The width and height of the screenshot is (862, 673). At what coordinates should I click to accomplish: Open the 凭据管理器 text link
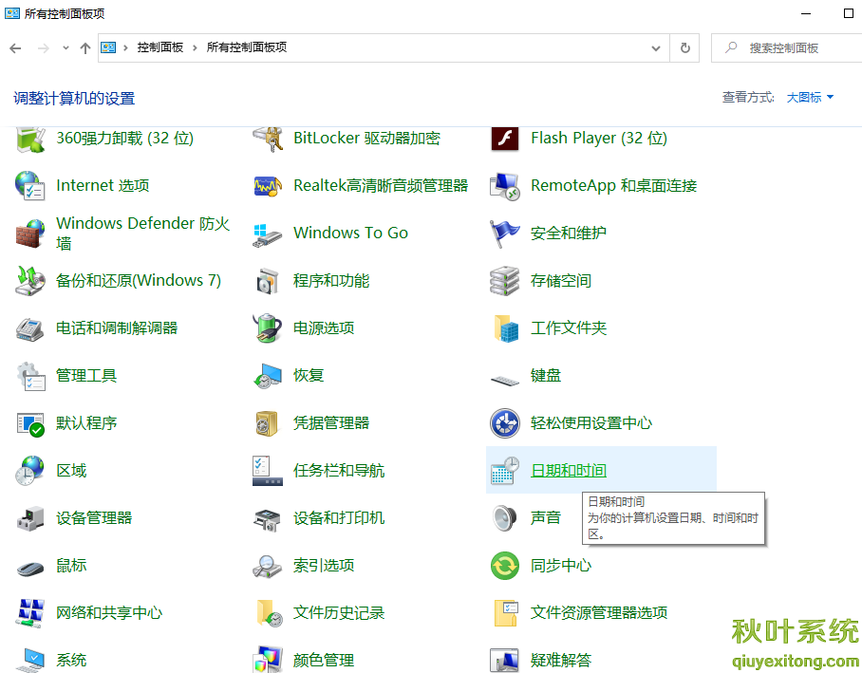coord(331,422)
